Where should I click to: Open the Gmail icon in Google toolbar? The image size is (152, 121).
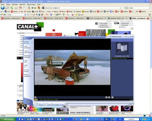(x=47, y=14)
